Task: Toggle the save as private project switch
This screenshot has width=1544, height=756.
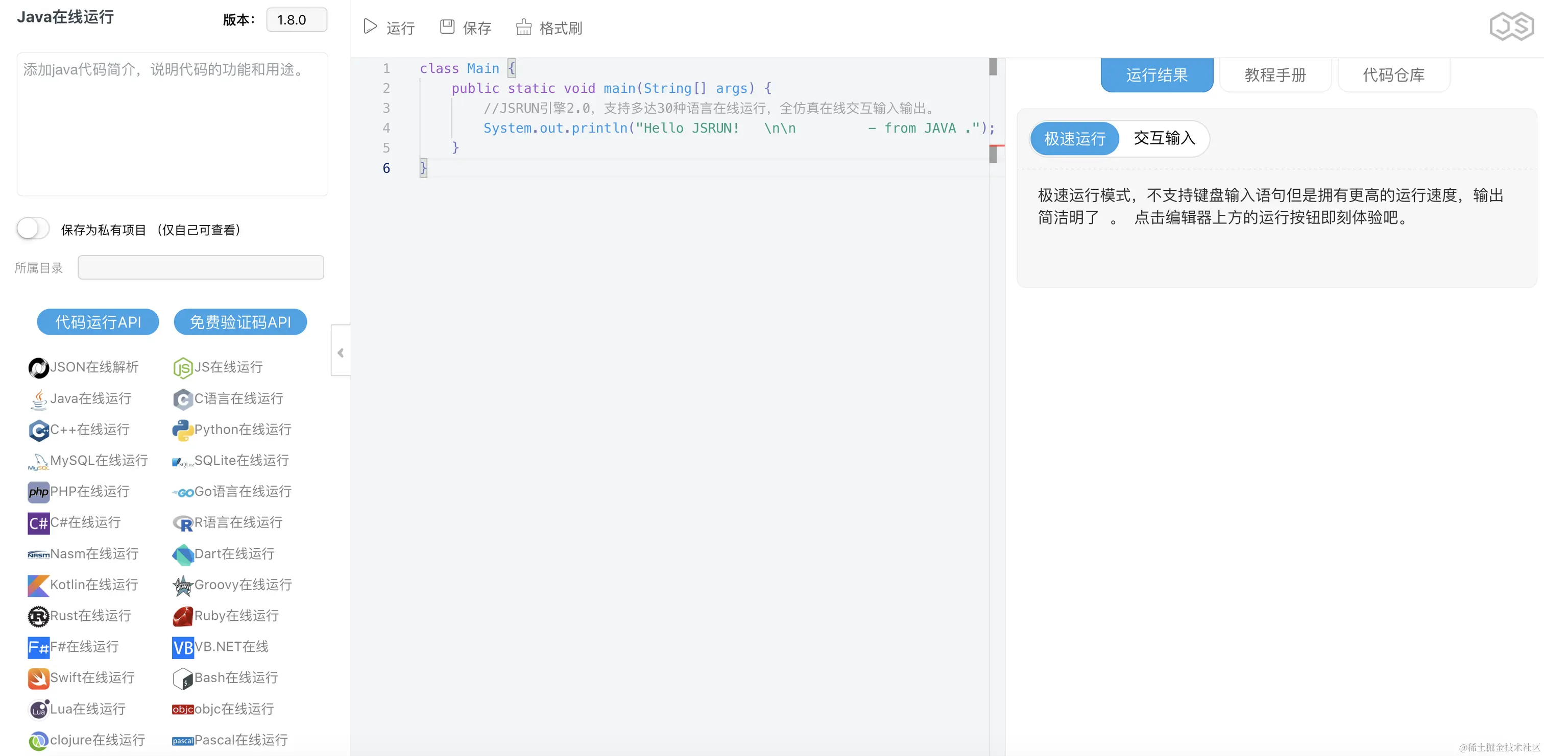Action: [x=33, y=229]
